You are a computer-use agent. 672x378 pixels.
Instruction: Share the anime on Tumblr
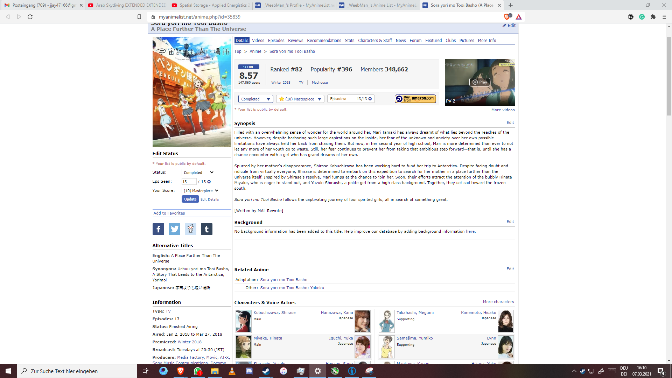[206, 229]
